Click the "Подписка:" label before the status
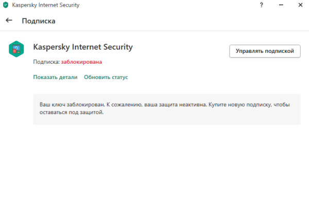 [46, 62]
